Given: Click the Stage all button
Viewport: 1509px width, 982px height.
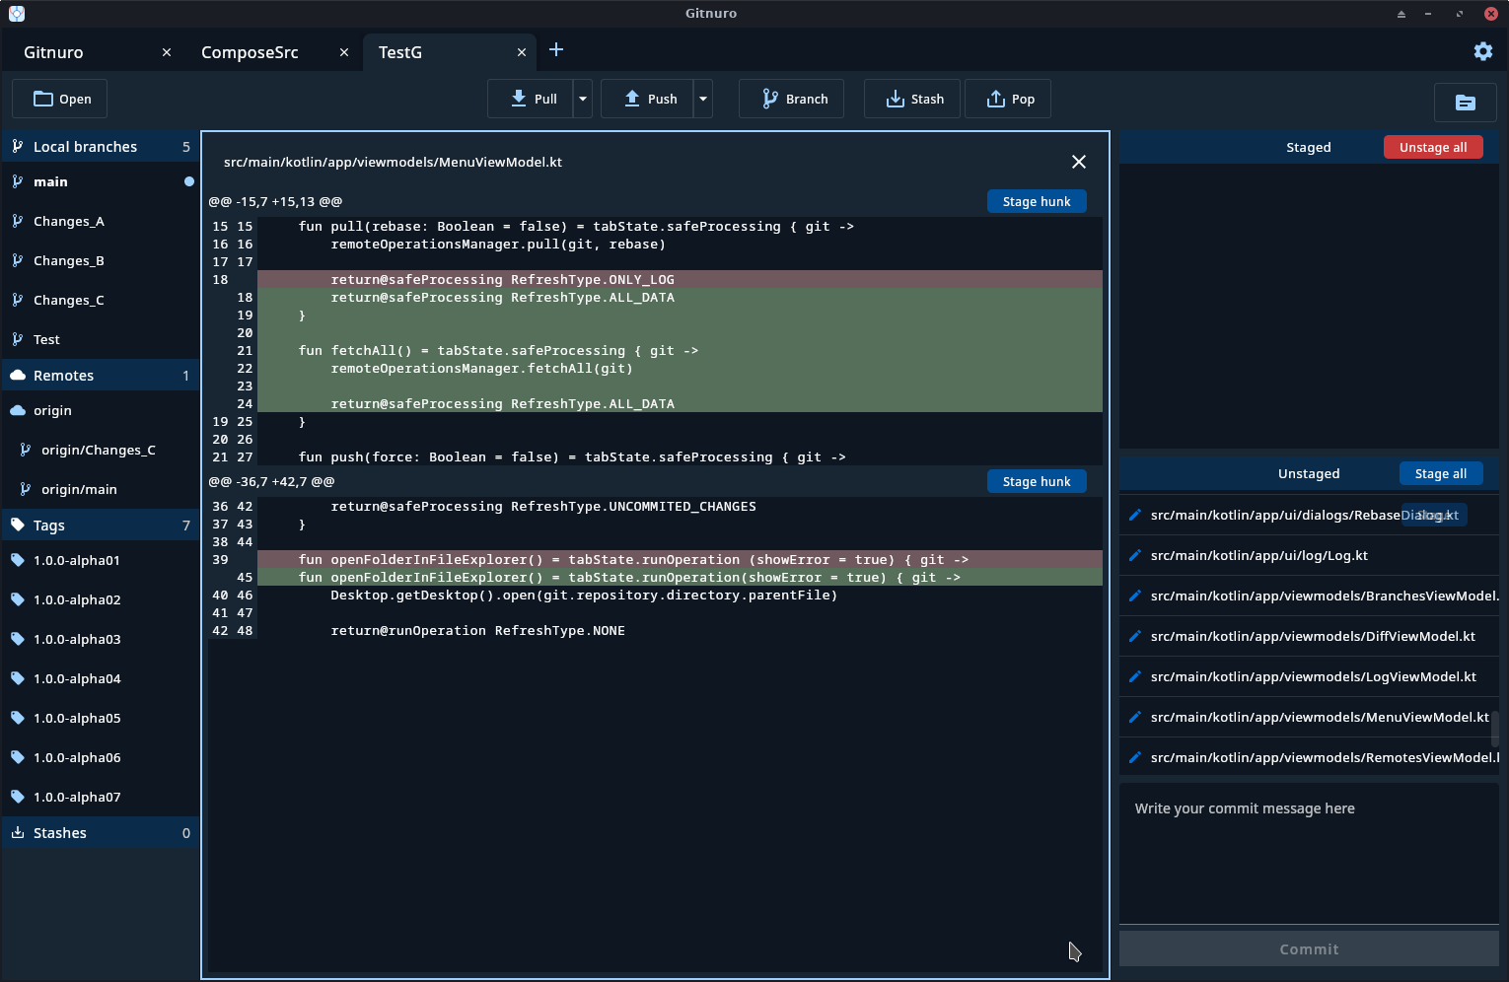Looking at the screenshot, I should click(1441, 473).
